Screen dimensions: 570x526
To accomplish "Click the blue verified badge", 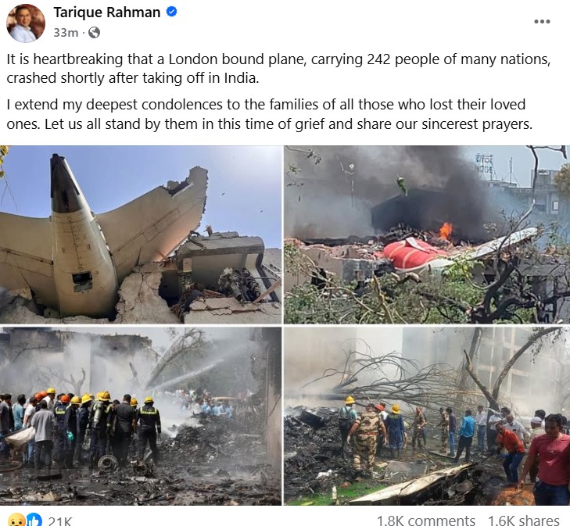I will pos(171,12).
